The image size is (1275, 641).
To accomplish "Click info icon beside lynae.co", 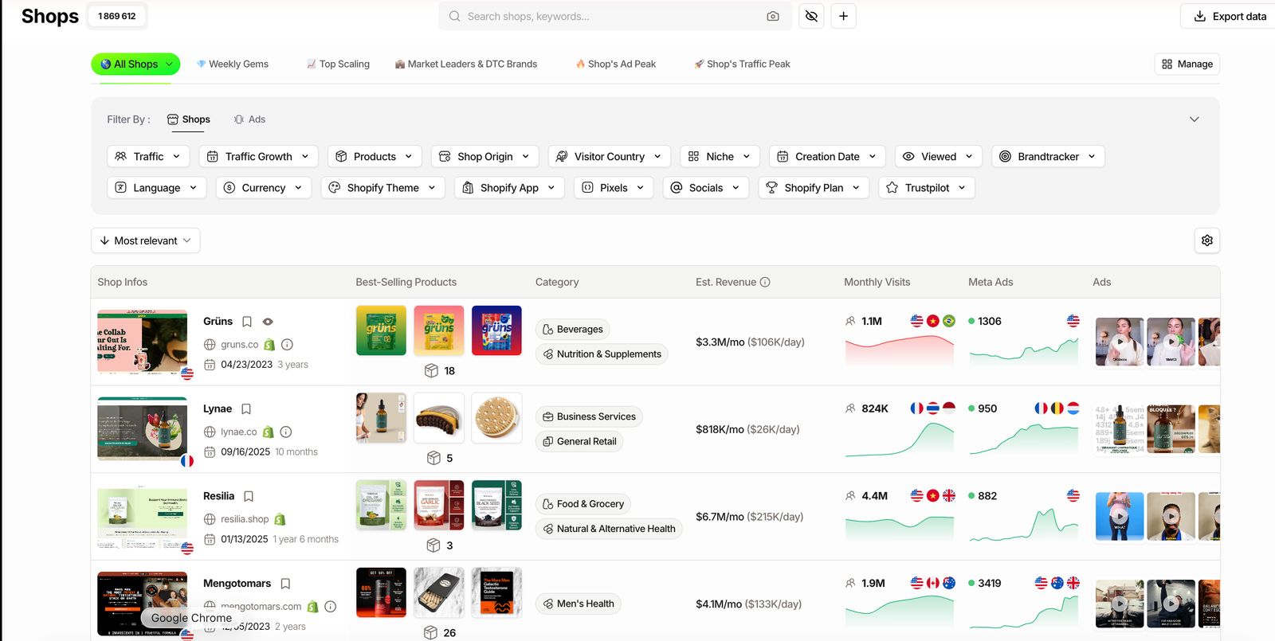I will coord(286,432).
